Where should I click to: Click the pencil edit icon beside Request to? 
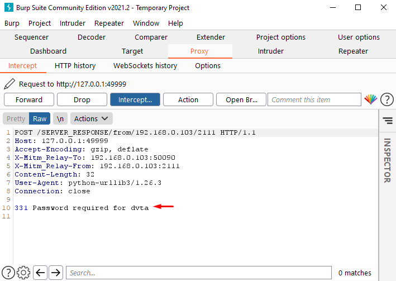(9, 84)
